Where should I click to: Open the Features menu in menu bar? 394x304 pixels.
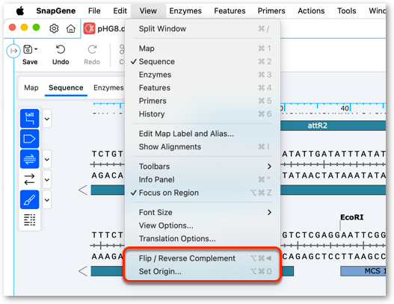(x=230, y=10)
